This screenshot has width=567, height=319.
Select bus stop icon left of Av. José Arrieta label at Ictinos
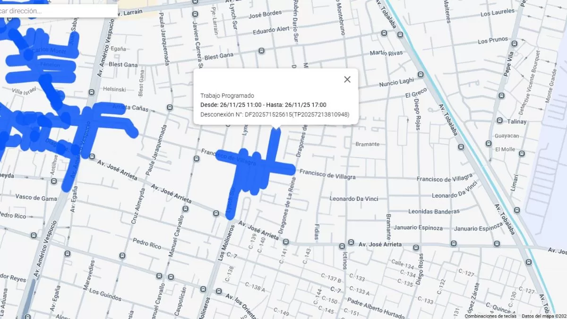pos(351,242)
